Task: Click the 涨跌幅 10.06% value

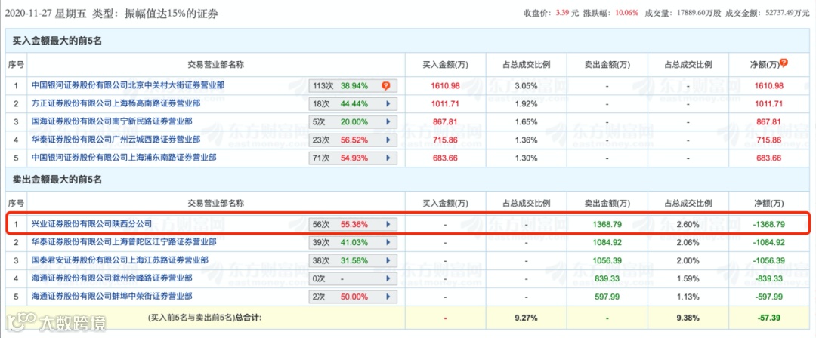Action: pyautogui.click(x=628, y=14)
